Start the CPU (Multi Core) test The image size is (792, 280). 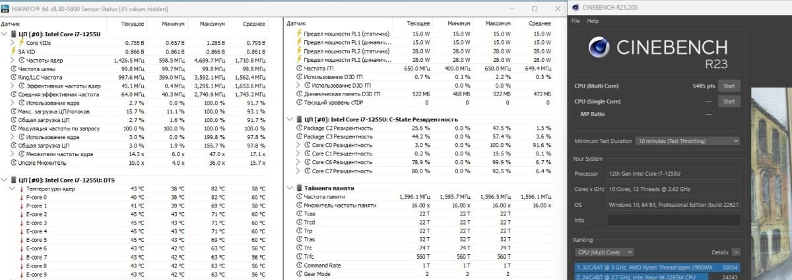[729, 86]
